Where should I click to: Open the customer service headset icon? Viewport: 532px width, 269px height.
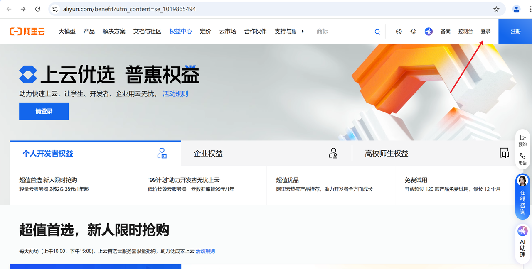(413, 32)
